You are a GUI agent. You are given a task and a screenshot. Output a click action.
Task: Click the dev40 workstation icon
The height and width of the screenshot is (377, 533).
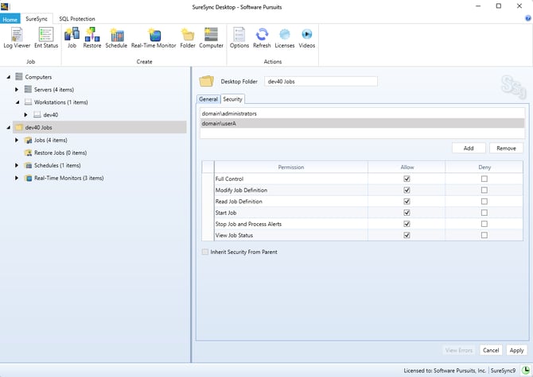37,114
